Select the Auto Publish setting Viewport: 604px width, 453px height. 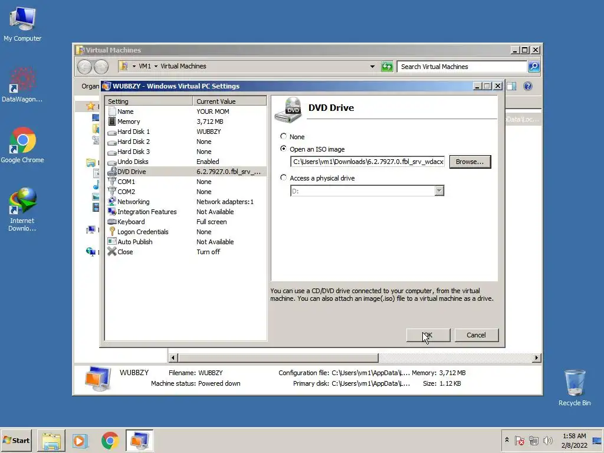pos(185,241)
